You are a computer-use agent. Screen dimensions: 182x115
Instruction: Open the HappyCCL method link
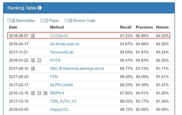pos(60,109)
